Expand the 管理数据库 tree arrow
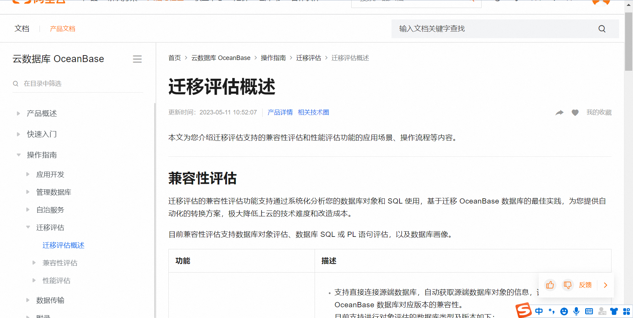This screenshot has width=633, height=318. (x=28, y=192)
